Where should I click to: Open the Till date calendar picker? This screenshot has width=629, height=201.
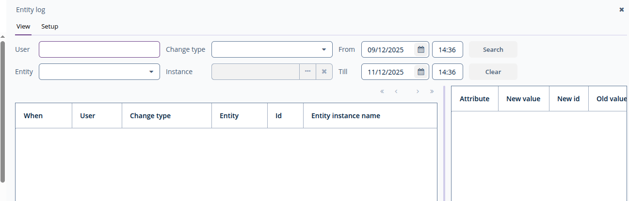pyautogui.click(x=421, y=72)
